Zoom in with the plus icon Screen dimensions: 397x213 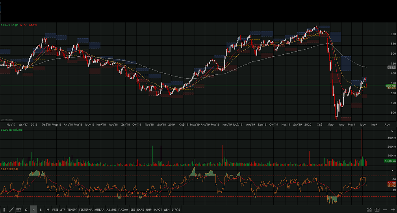pyautogui.click(x=393, y=209)
